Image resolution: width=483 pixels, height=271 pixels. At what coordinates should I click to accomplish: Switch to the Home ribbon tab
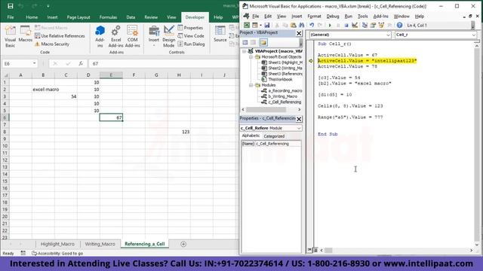pos(32,17)
